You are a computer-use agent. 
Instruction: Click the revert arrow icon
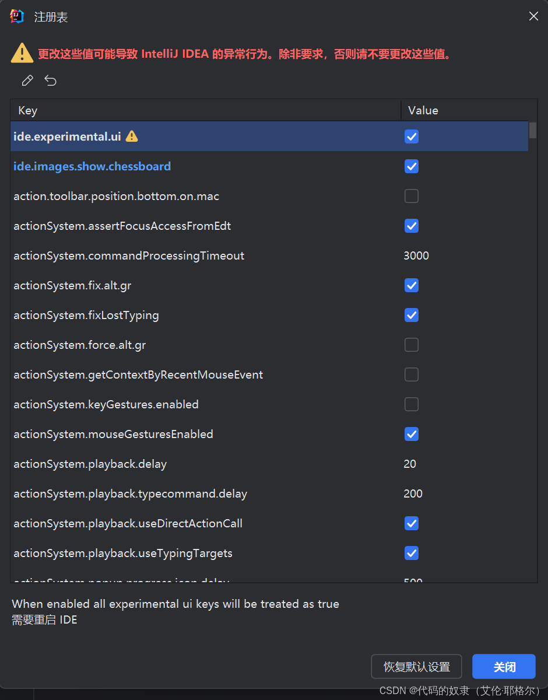[x=51, y=80]
